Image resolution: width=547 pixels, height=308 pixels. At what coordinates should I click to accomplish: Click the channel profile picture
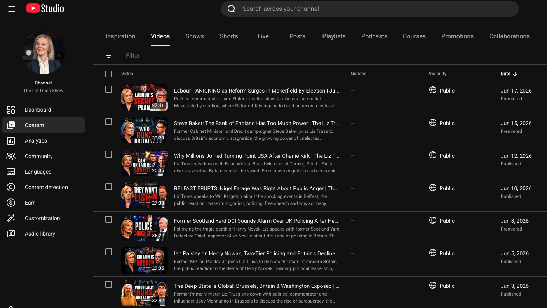(x=44, y=53)
